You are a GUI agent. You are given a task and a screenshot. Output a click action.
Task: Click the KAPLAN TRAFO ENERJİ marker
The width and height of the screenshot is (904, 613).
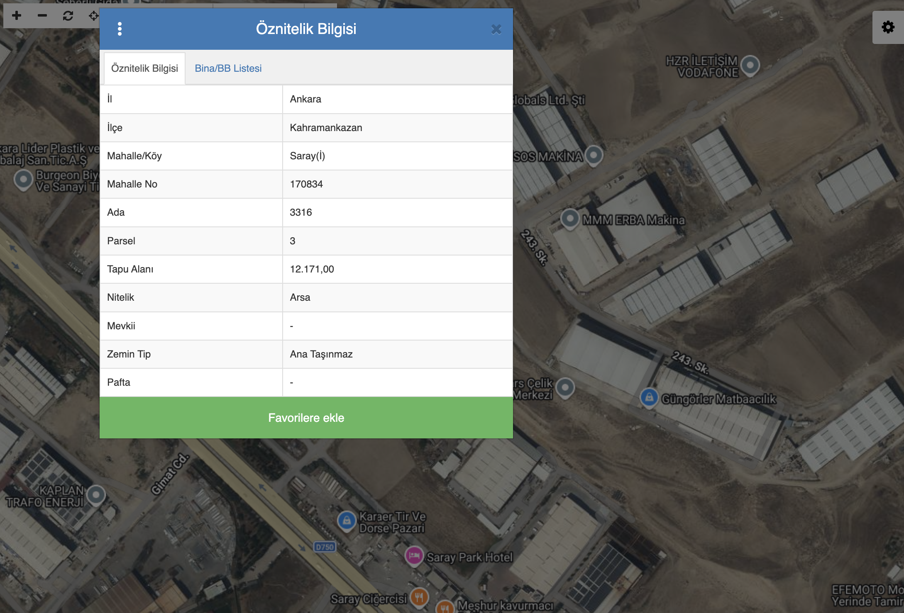96,494
